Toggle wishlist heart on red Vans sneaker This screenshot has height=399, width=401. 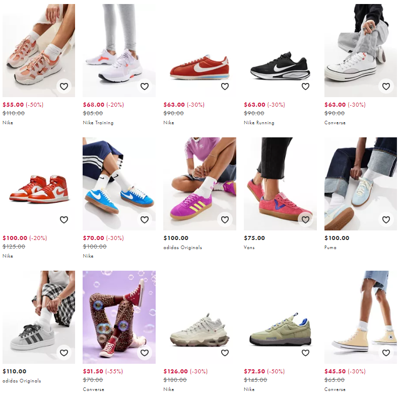305,220
